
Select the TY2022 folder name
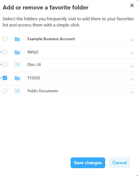[x=34, y=78]
